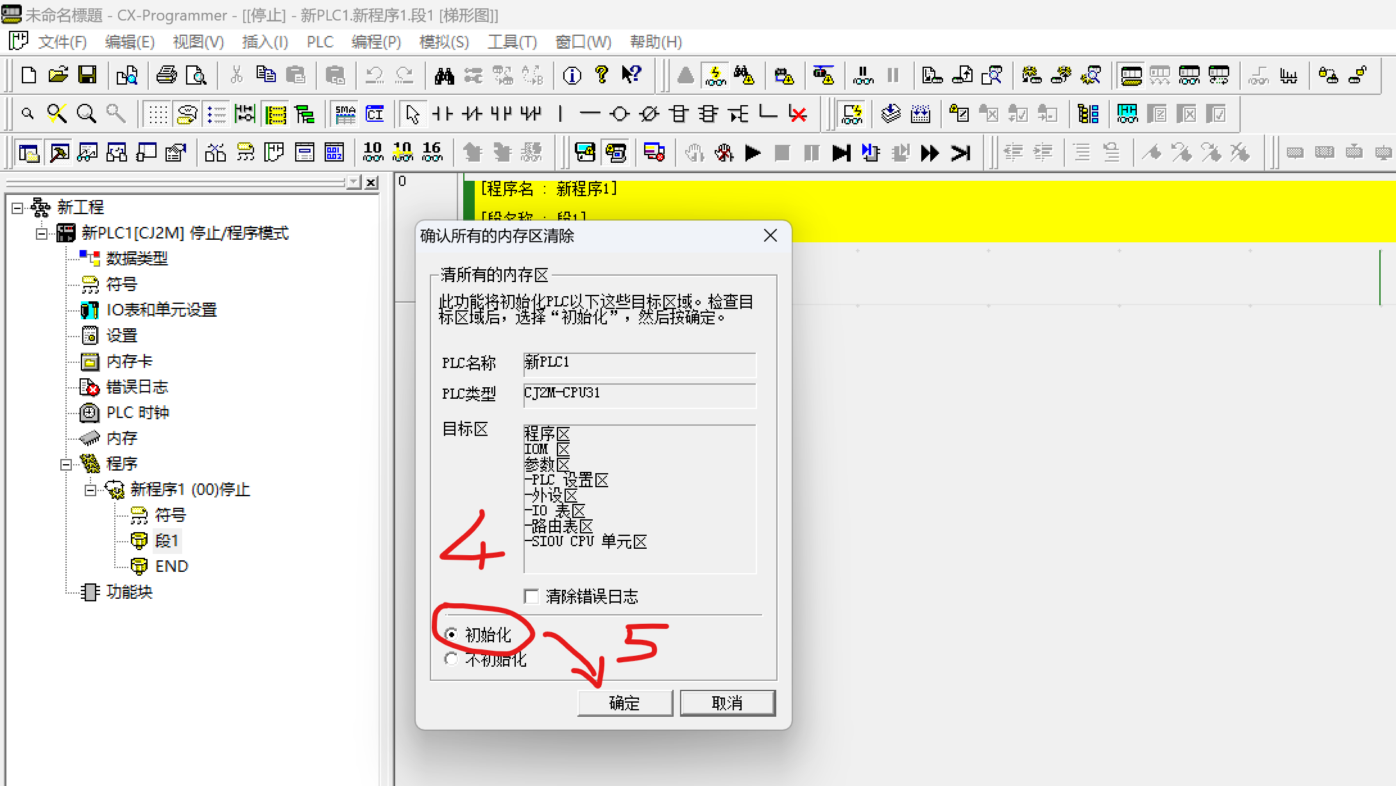This screenshot has width=1396, height=786.
Task: Click the new coil tool icon
Action: pos(620,114)
